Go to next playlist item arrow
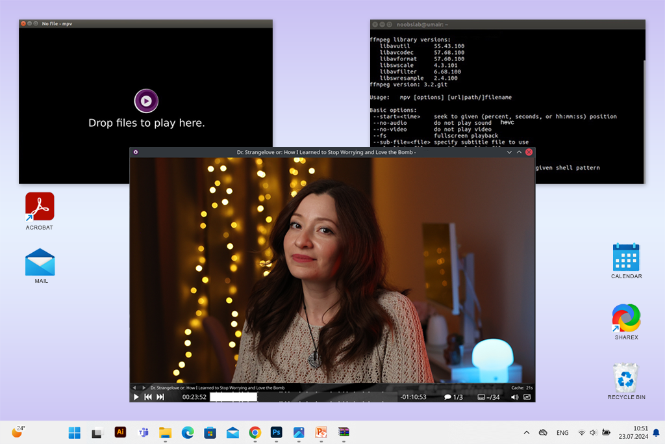The image size is (665, 444). click(144, 387)
